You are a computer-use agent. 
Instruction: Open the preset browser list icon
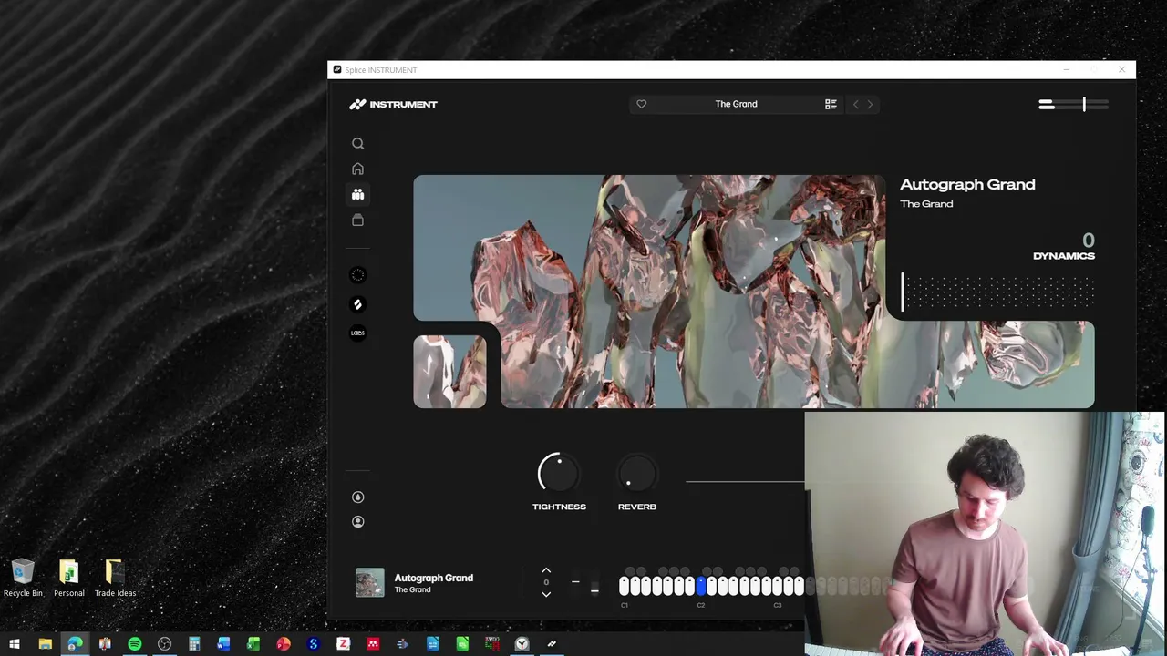831,104
